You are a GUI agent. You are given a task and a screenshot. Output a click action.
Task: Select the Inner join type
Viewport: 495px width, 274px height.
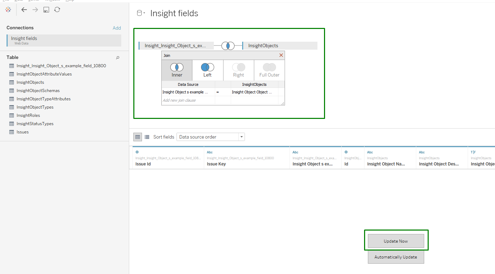coord(177,70)
